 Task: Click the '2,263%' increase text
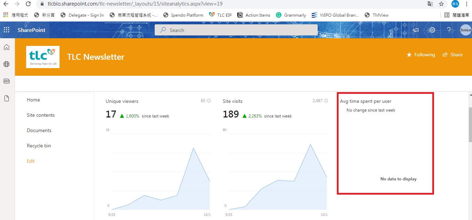tap(255, 116)
